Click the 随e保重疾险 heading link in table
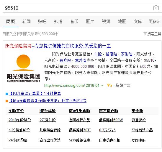Screen dimensions: 162x152 [80, 111]
